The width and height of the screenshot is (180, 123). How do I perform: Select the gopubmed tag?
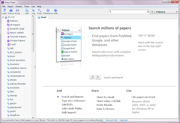click(x=16, y=107)
